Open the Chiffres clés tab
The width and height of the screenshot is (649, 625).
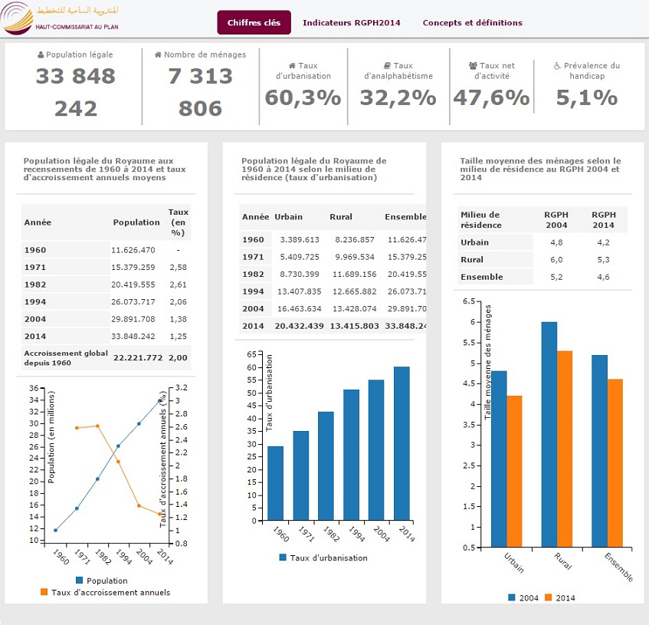coord(254,23)
